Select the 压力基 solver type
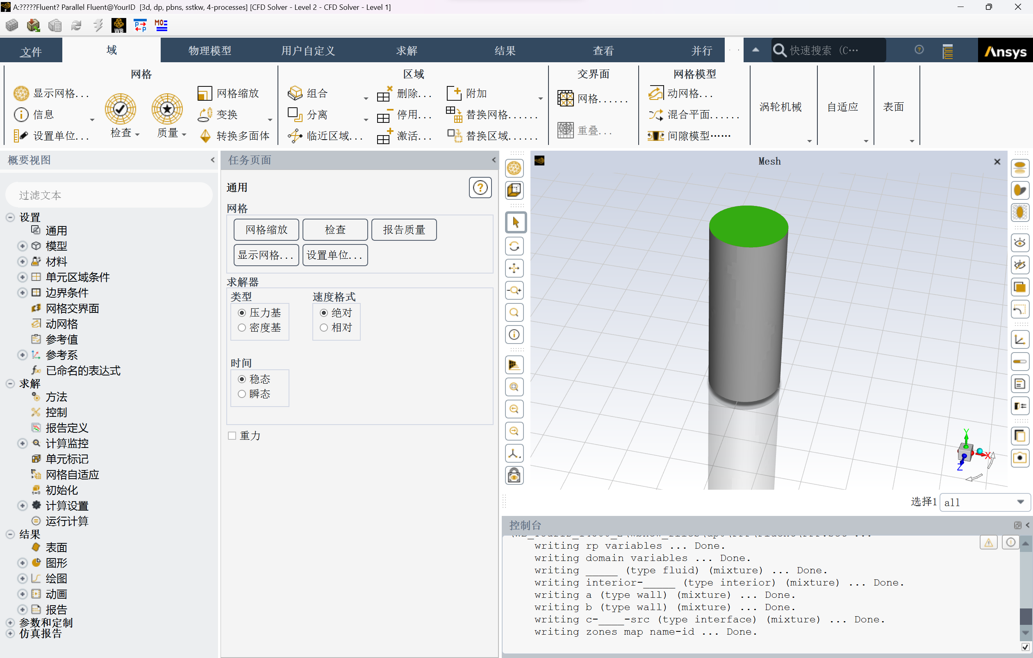Viewport: 1033px width, 658px height. 242,313
